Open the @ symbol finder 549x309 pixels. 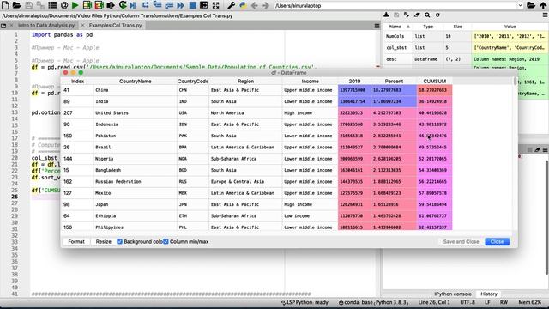pyautogui.click(x=64, y=5)
